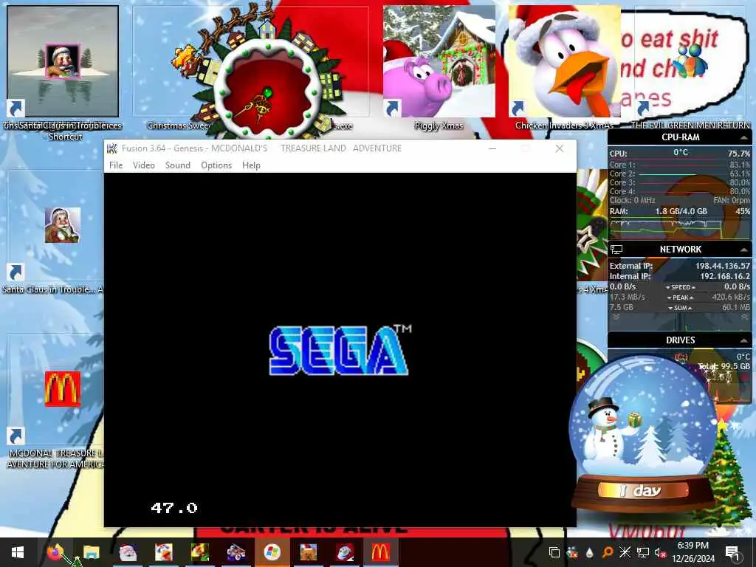756x567 pixels.
Task: Collapse the CPU-RAM gadget section
Action: tap(744, 137)
